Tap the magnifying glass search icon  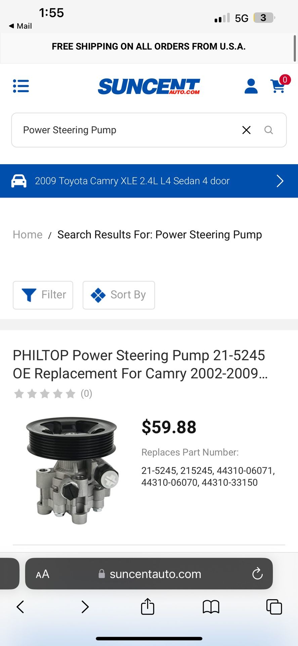tap(268, 130)
